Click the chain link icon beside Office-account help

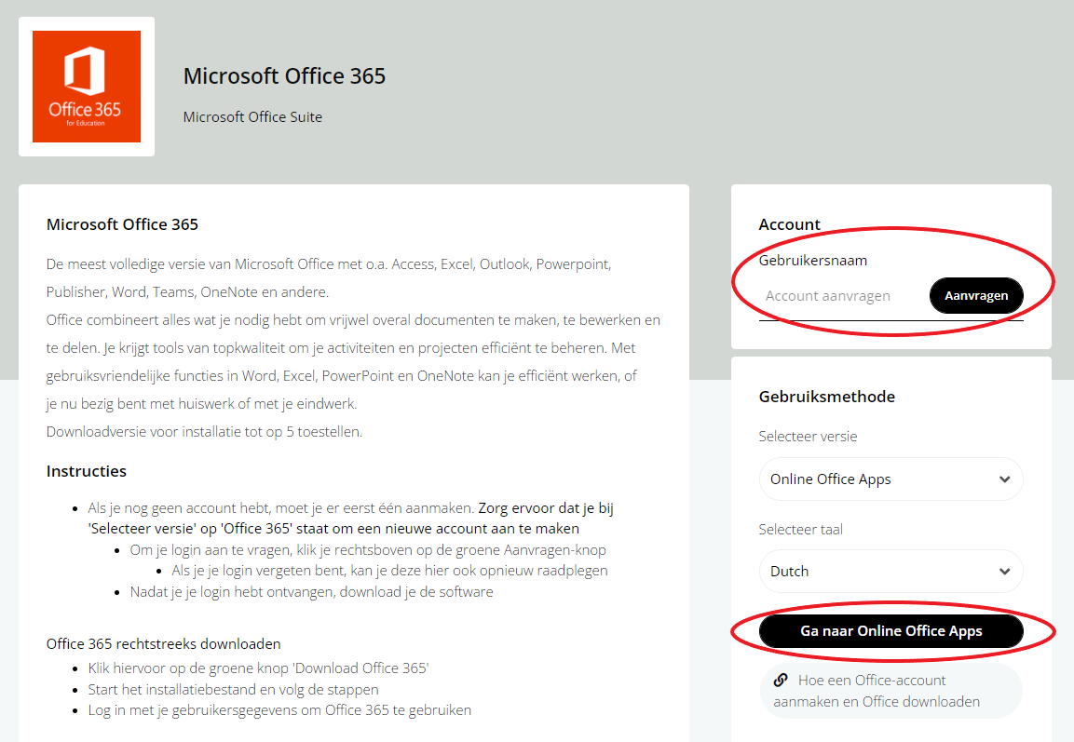click(781, 680)
